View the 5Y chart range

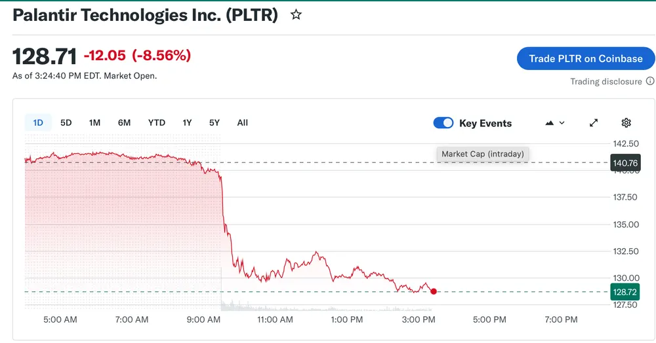(215, 122)
